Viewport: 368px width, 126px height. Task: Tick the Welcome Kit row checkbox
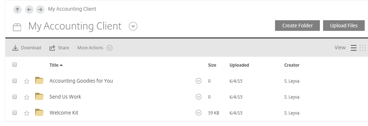pos(15,113)
